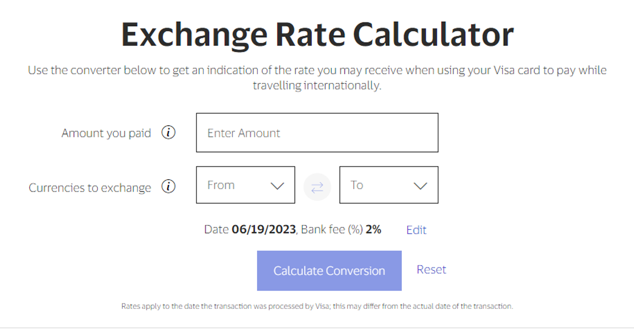Click the word 'Date' before the date
This screenshot has height=329, width=634.
(x=216, y=230)
